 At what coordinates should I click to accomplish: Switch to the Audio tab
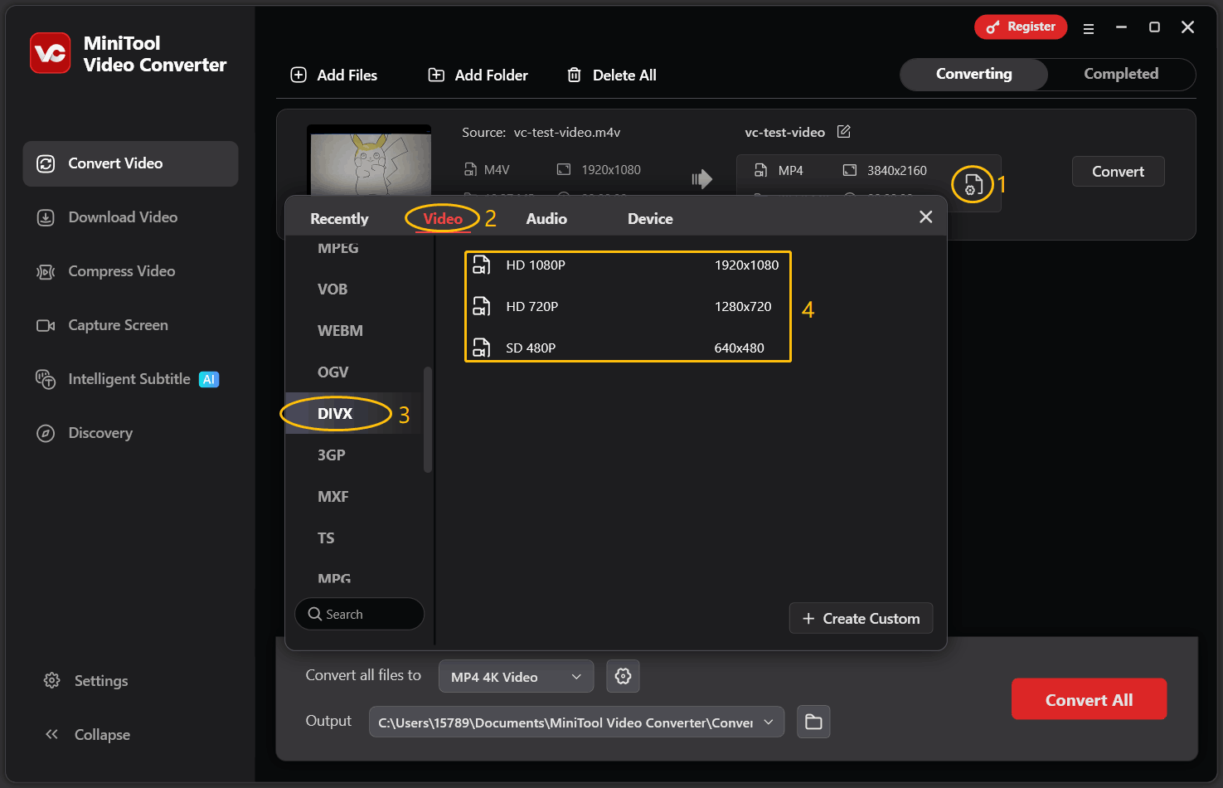tap(546, 218)
